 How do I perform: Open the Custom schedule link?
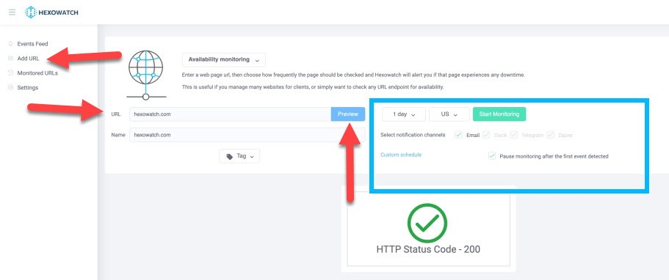pyautogui.click(x=401, y=155)
